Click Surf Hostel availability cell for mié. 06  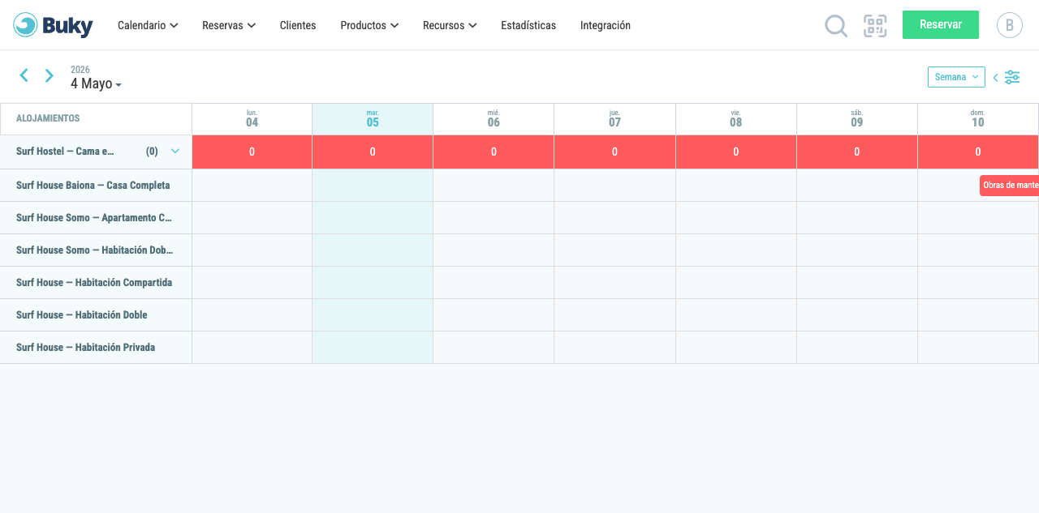click(494, 152)
